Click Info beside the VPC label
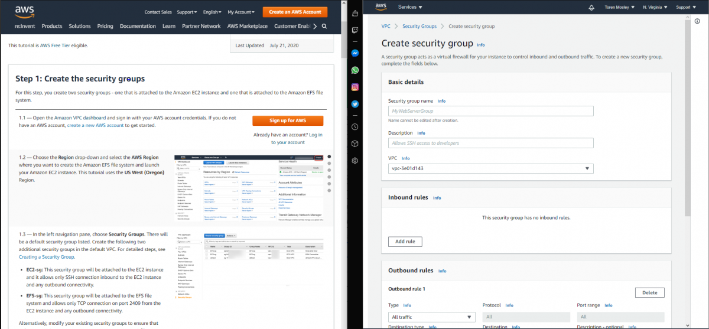 pyautogui.click(x=406, y=158)
